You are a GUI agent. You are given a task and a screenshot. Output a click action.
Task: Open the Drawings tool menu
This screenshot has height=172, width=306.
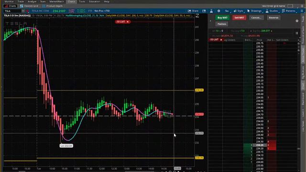[254, 11]
